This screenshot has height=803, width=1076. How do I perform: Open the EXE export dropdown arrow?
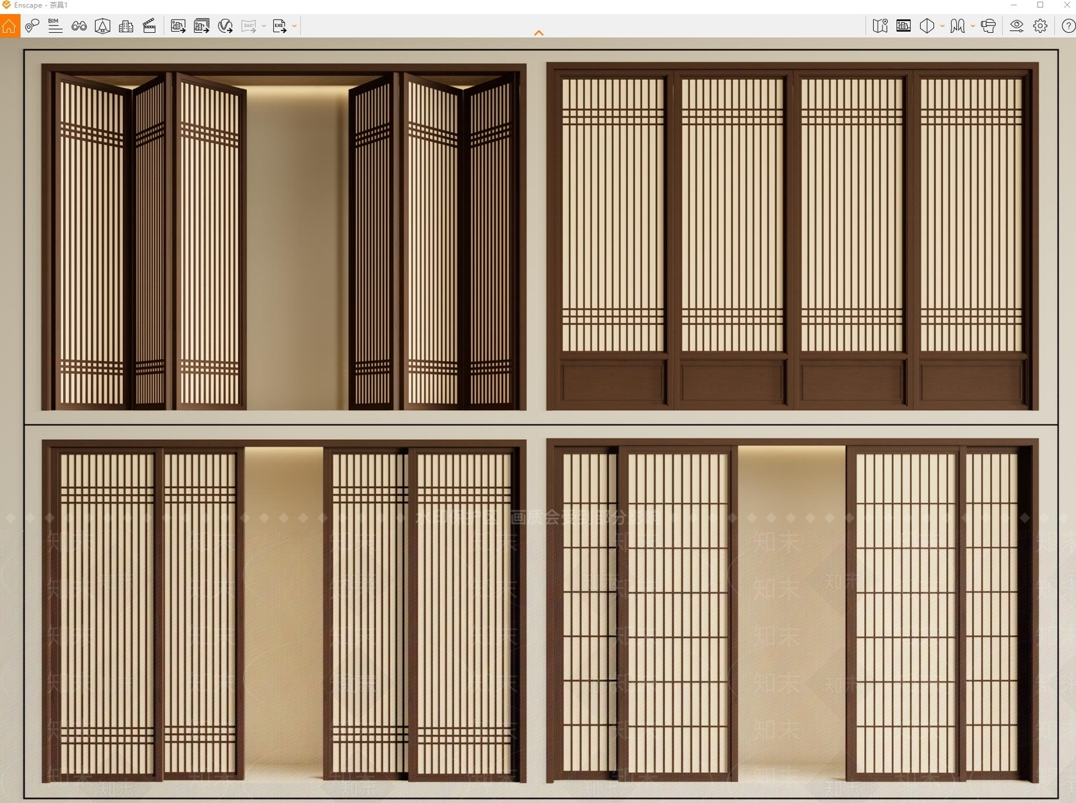point(295,26)
